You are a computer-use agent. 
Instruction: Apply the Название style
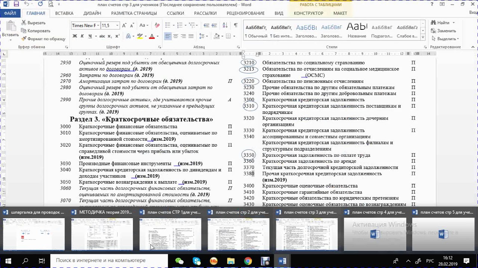pos(357,31)
